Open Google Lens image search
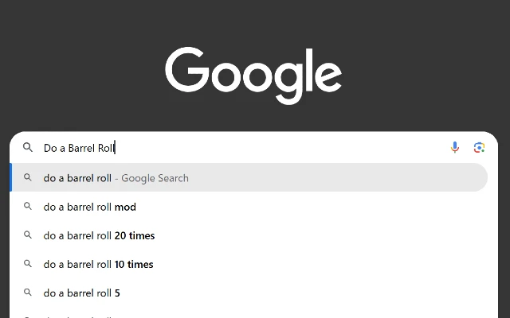The height and width of the screenshot is (318, 510). point(479,147)
